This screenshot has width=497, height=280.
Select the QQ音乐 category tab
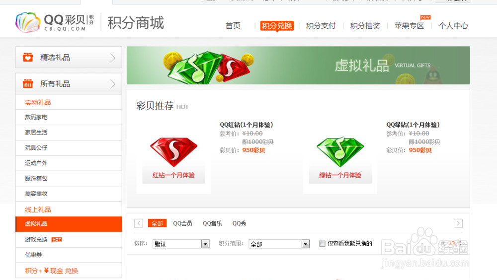point(212,223)
